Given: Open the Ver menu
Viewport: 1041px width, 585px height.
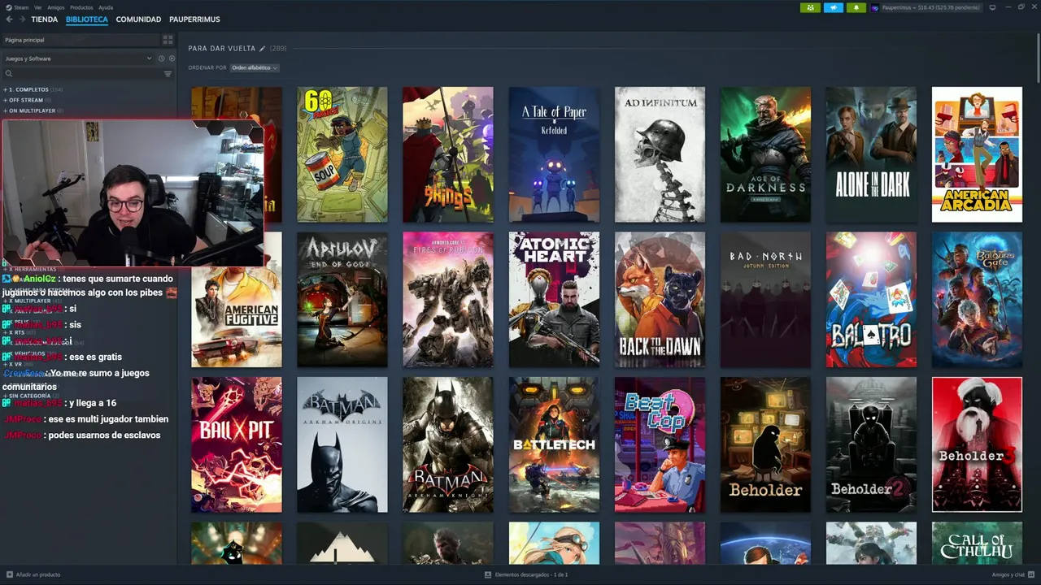Looking at the screenshot, I should pyautogui.click(x=38, y=7).
